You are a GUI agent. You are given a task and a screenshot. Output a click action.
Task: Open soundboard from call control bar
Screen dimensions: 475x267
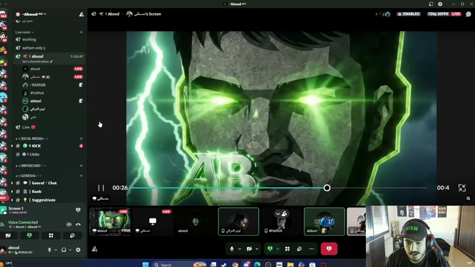[299, 249]
